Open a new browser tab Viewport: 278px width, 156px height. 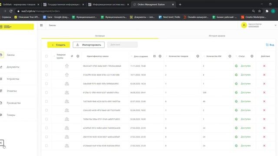point(180,5)
